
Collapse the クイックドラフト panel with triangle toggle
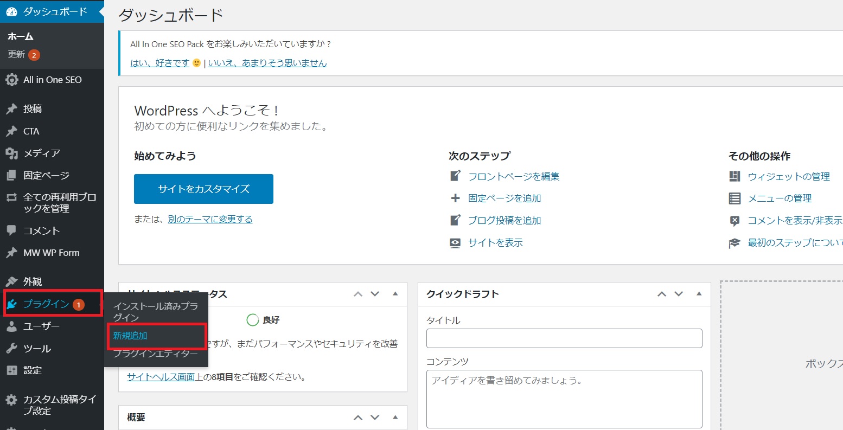(699, 294)
